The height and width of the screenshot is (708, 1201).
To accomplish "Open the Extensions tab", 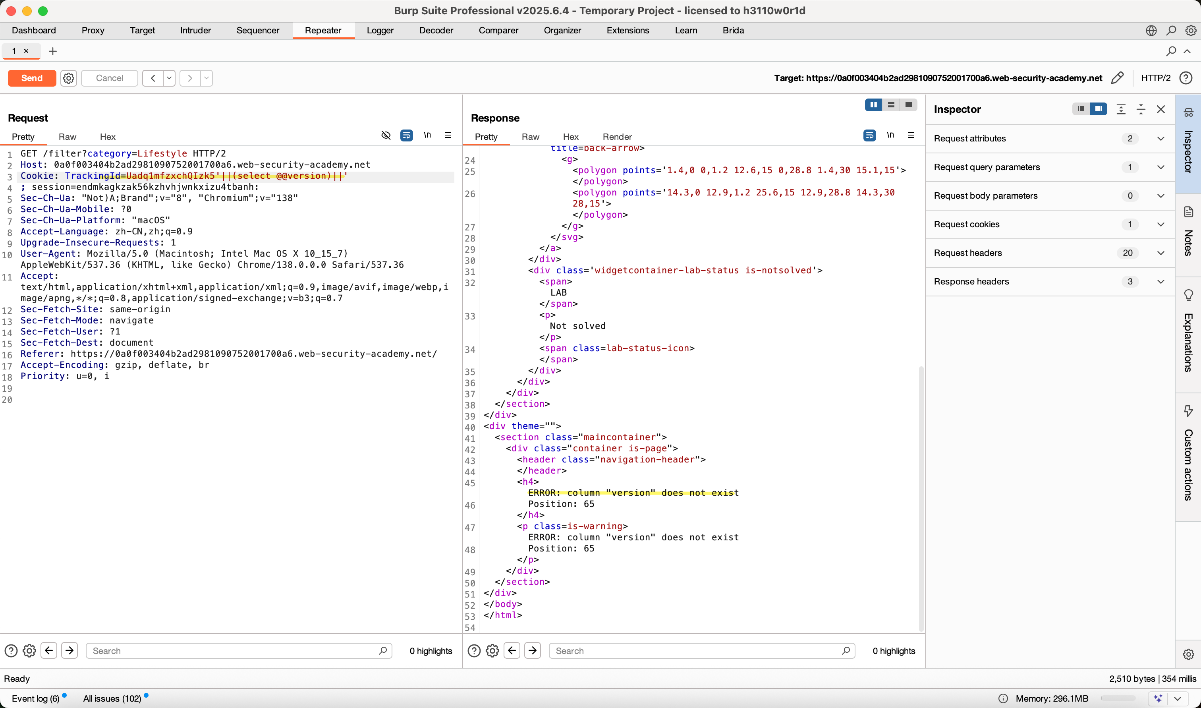I will (x=628, y=31).
